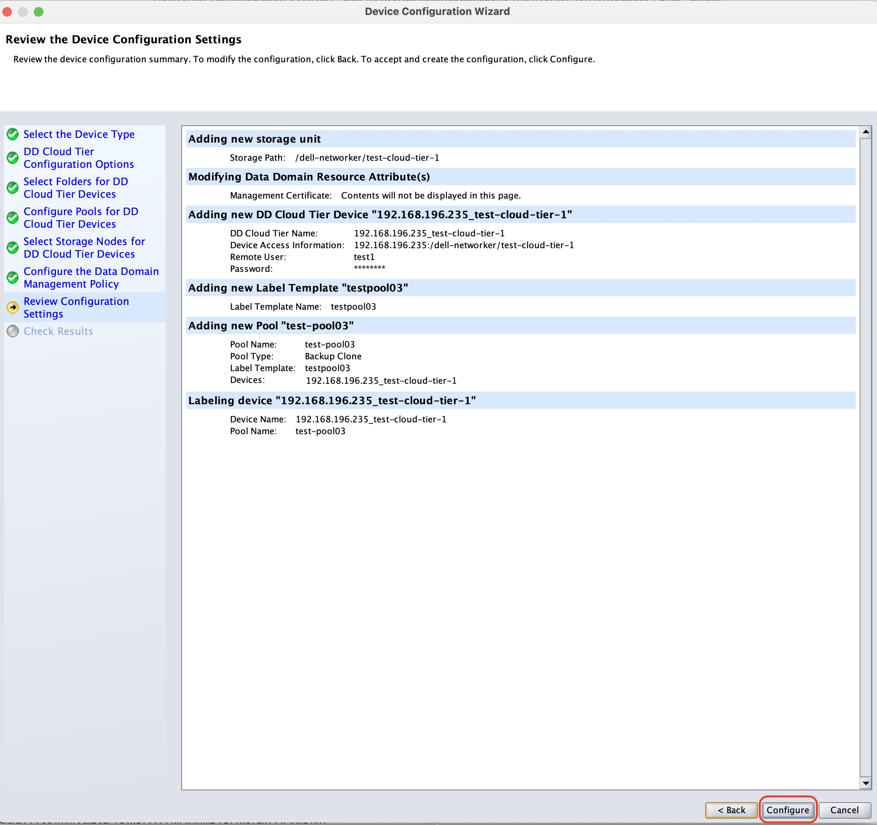Click the masked Password value

[370, 269]
